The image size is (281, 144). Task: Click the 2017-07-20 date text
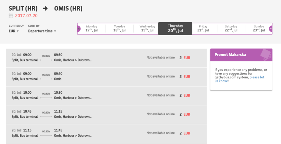pos(27,16)
